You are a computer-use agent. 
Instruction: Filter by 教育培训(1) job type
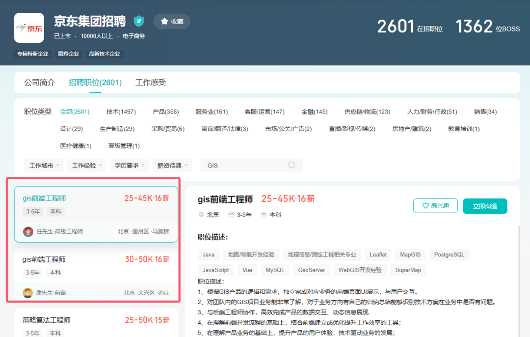[x=464, y=129]
